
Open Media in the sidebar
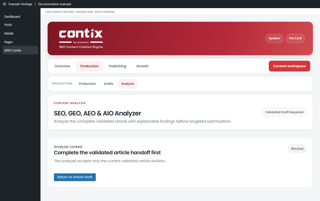(9, 33)
